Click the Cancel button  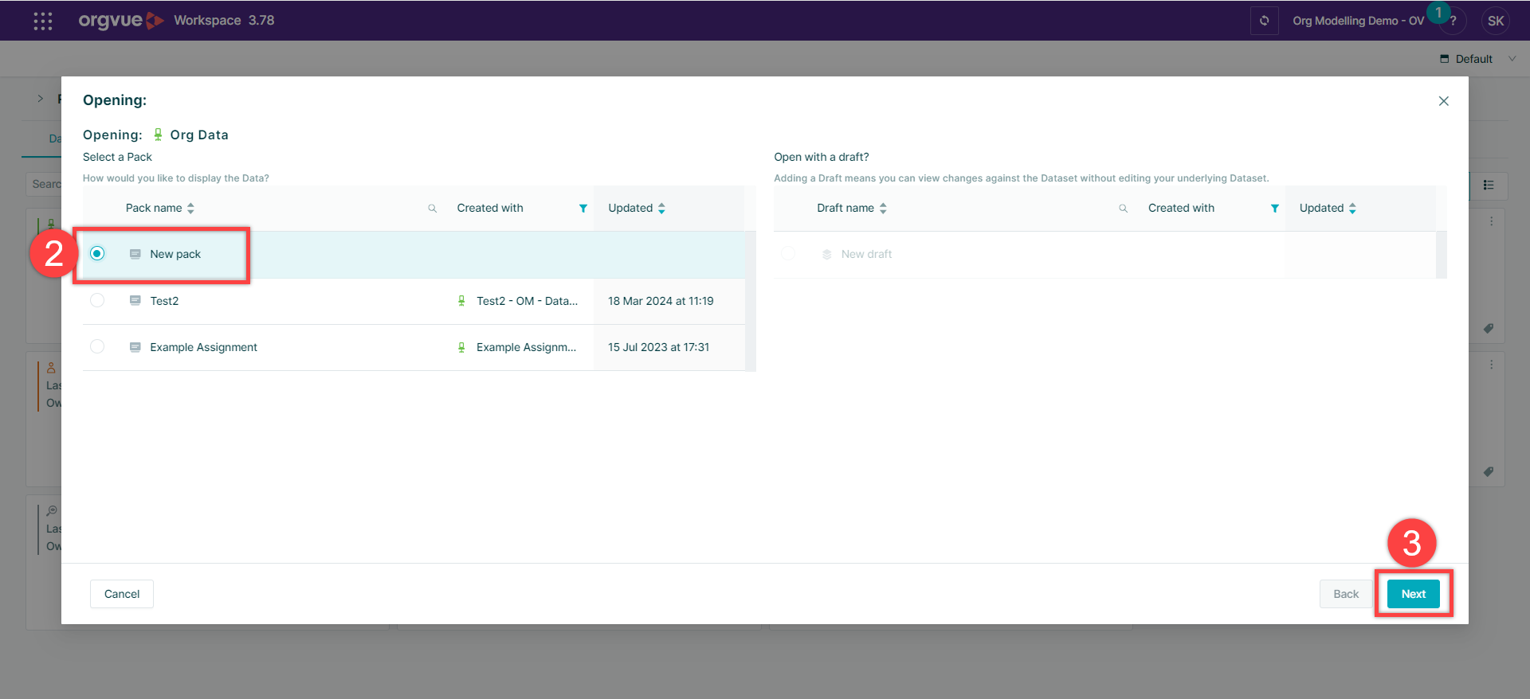point(122,594)
